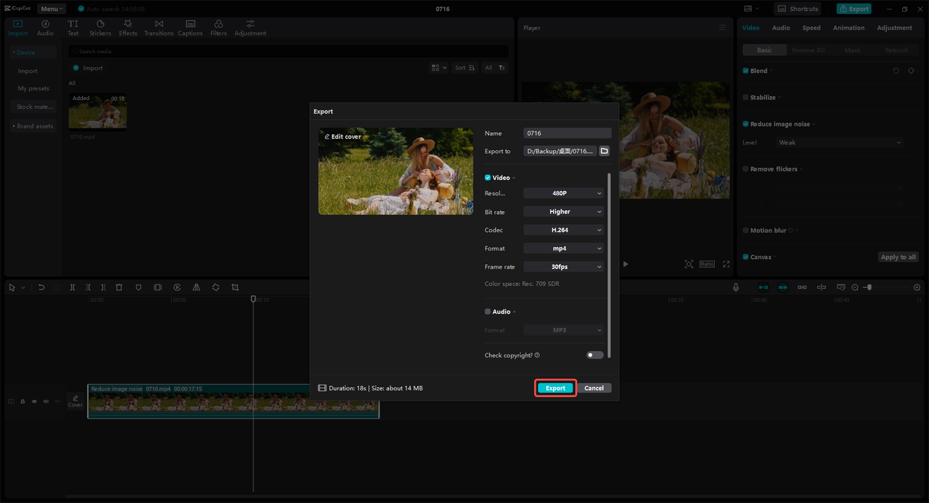The image size is (929, 503).
Task: Enable the Motion blur checkbox
Action: tap(745, 231)
